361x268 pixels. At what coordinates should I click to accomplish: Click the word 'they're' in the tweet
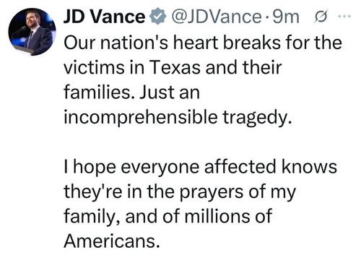click(x=93, y=191)
